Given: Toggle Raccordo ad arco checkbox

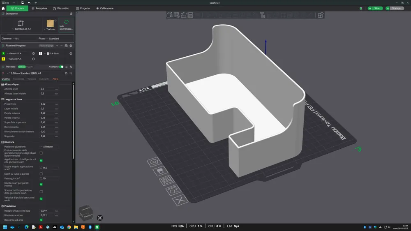Looking at the screenshot, I should 41,220.
